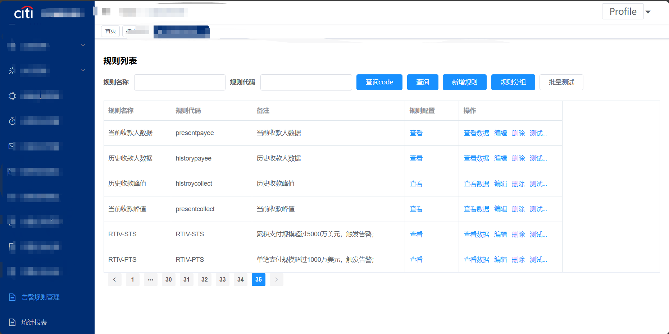This screenshot has height=334, width=669.
Task: Click the 单笔支付规模超过1000万美元 remark cell
Action: click(x=328, y=260)
